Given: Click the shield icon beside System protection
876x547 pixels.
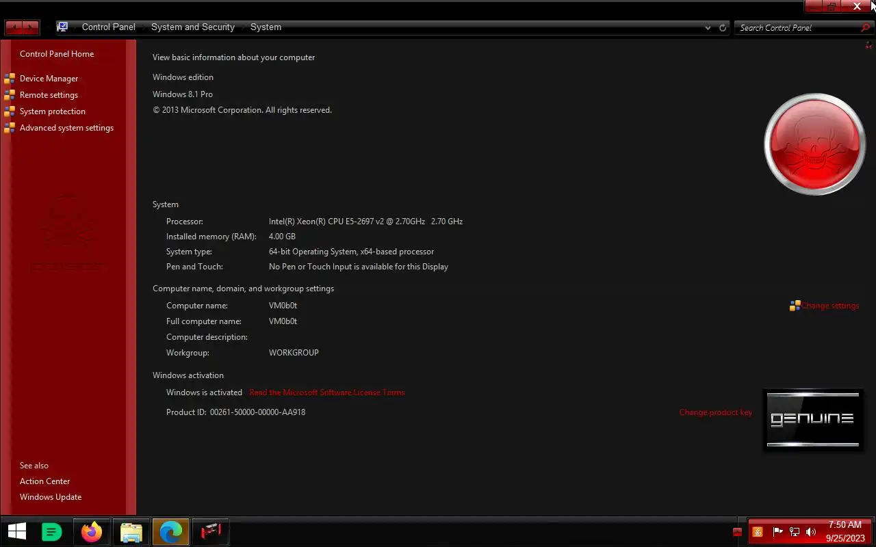Looking at the screenshot, I should [9, 111].
